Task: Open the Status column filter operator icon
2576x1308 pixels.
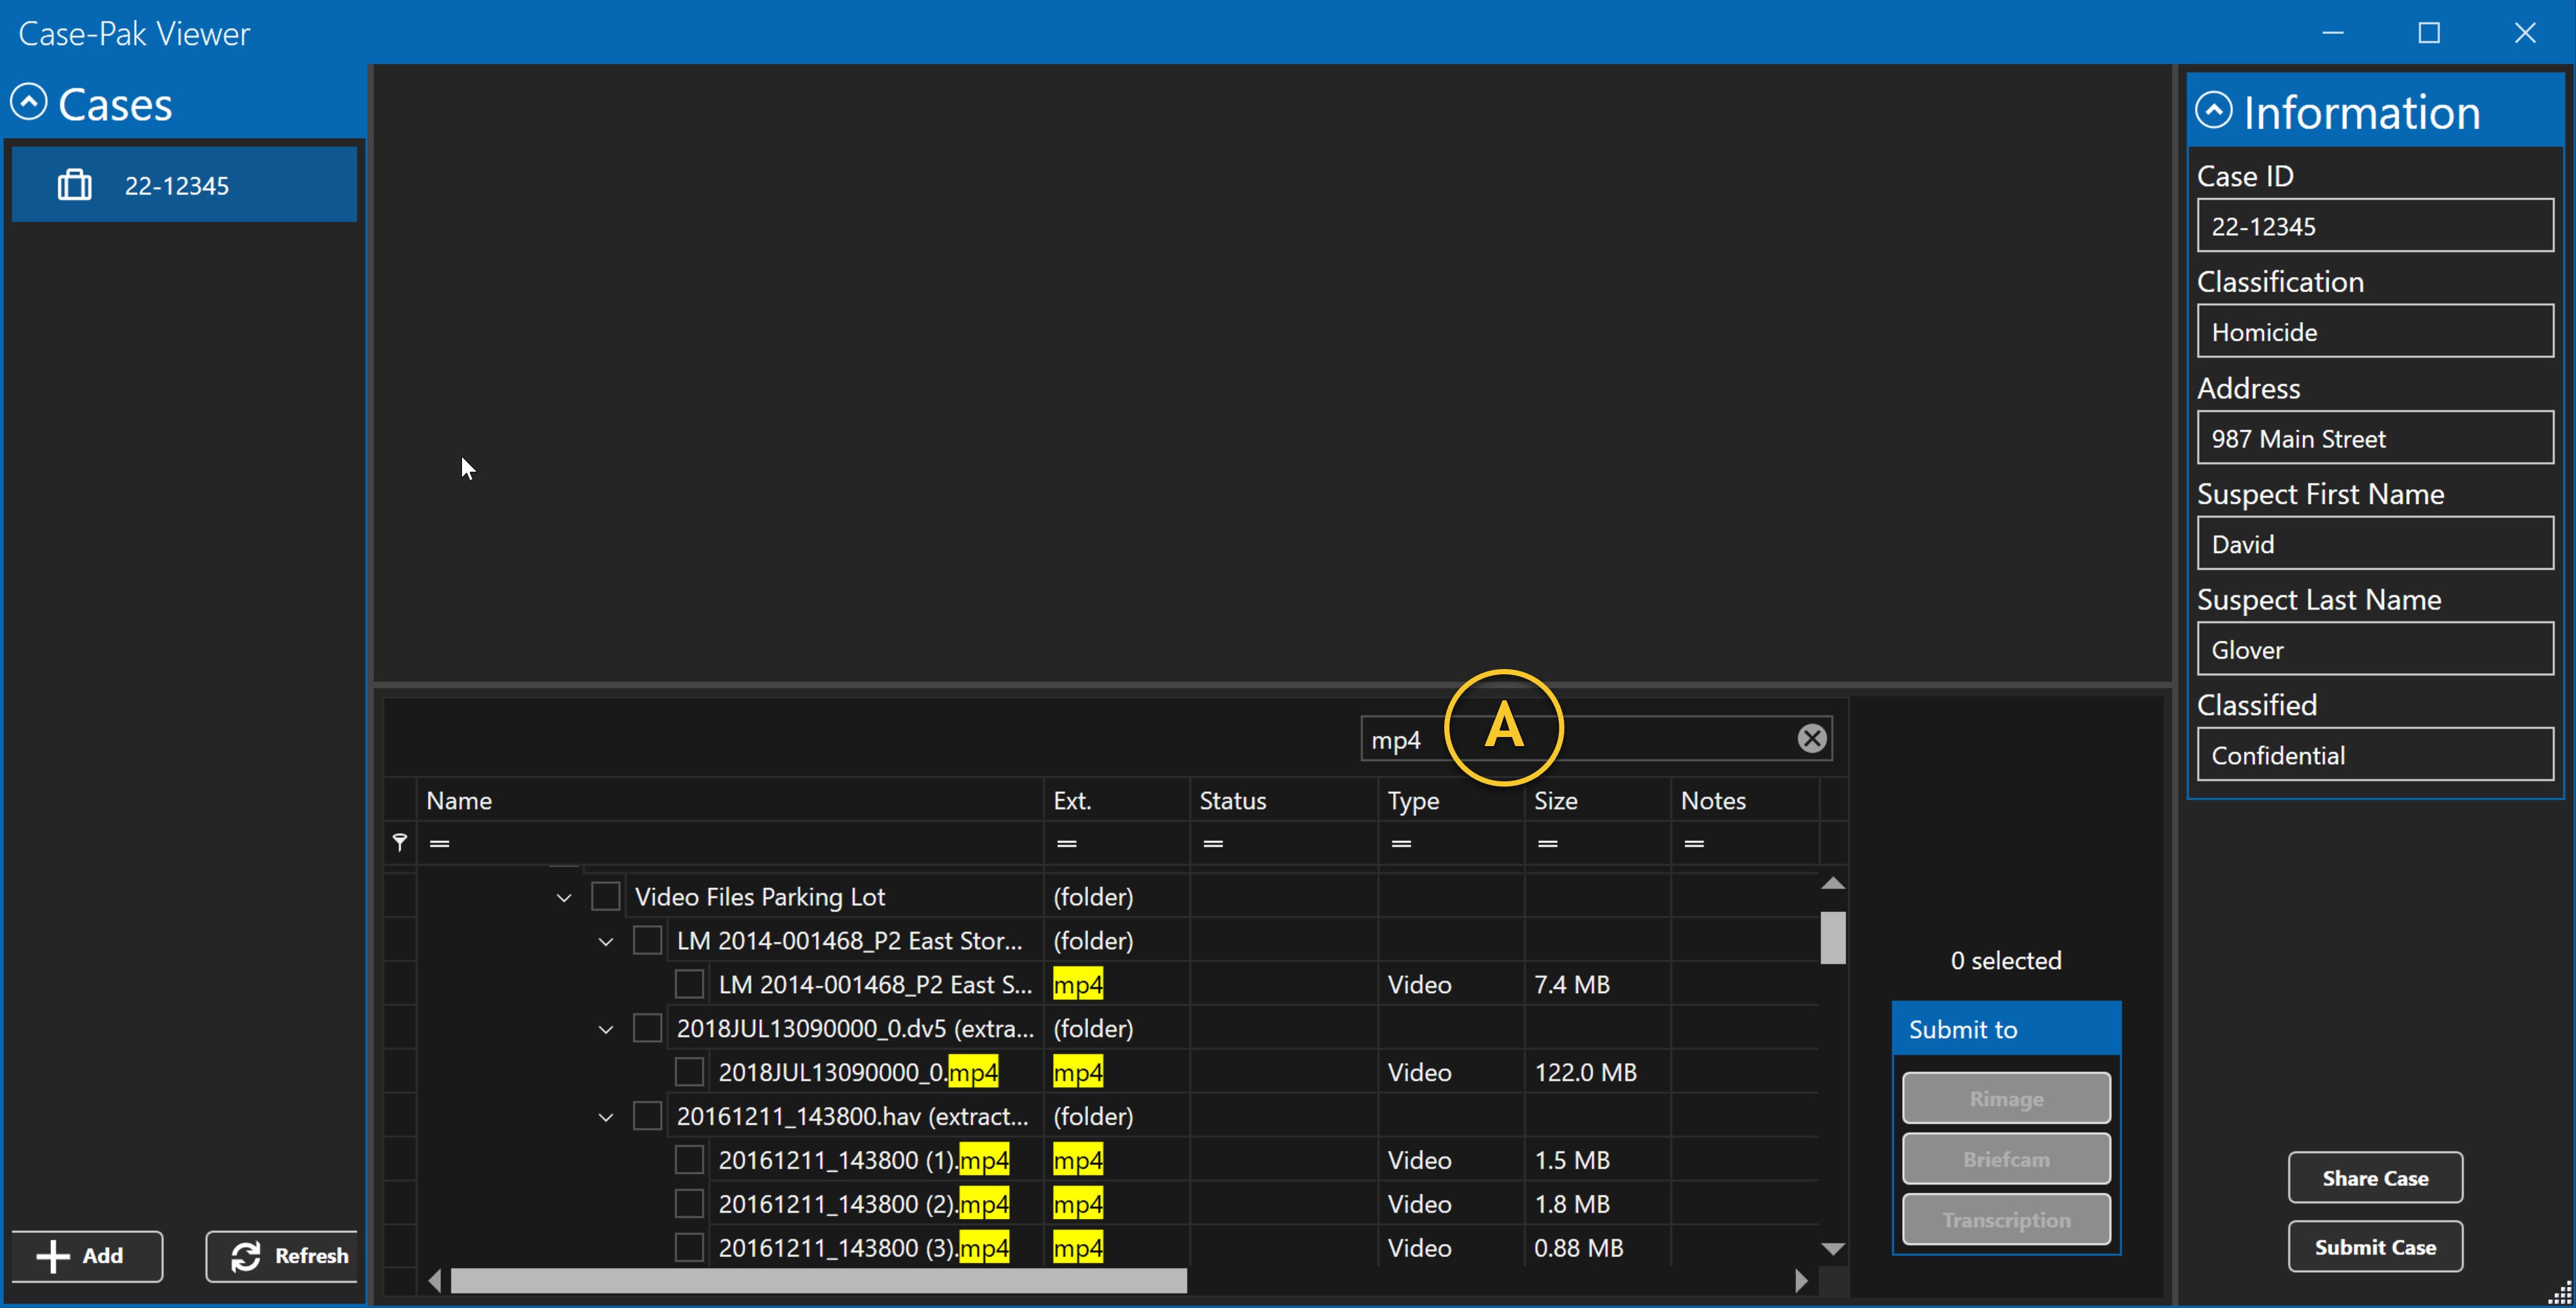Action: [1213, 844]
